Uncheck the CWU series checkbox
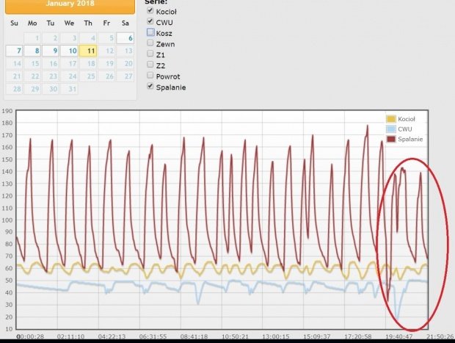Image resolution: width=455 pixels, height=343 pixels. [x=150, y=22]
